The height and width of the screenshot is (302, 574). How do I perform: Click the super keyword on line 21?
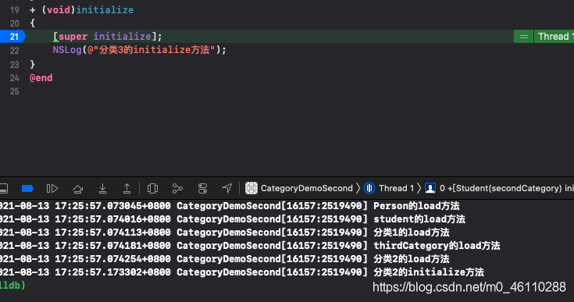[73, 37]
